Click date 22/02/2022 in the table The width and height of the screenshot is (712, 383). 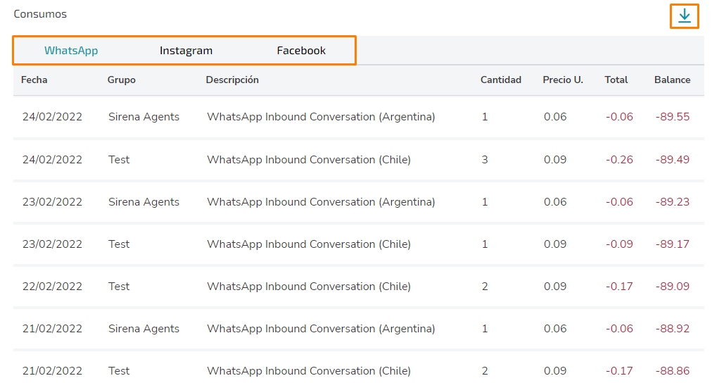[52, 287]
